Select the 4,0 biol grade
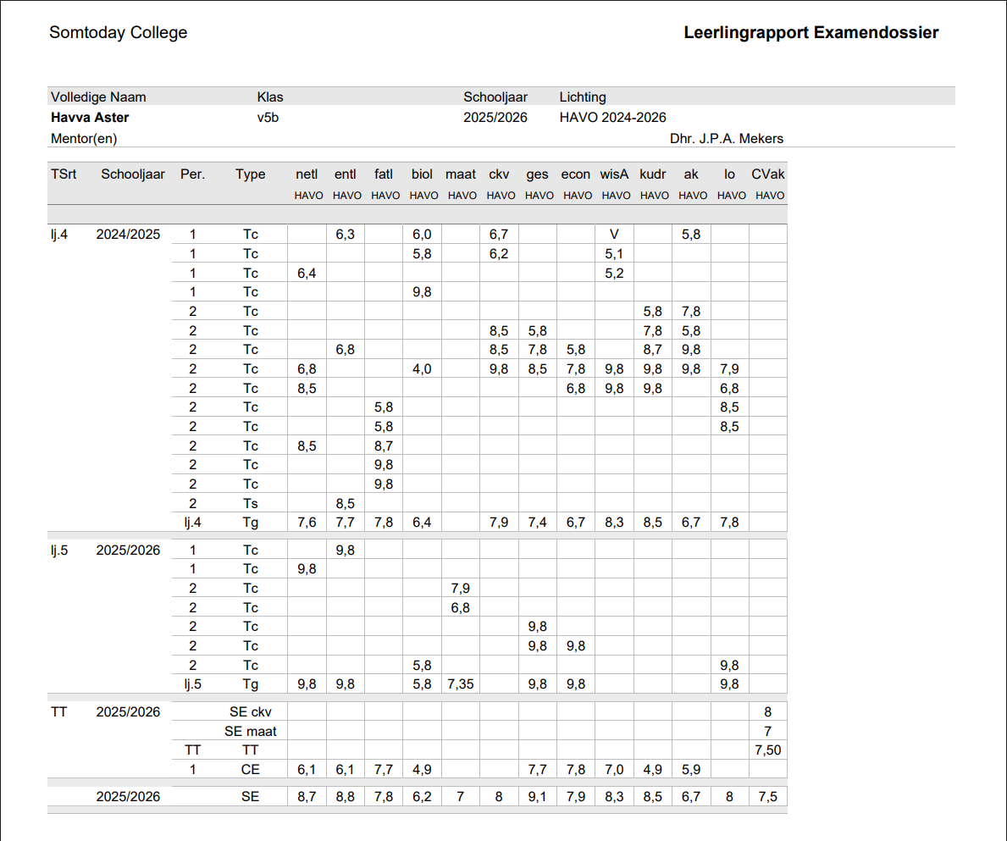The image size is (1007, 841). [422, 369]
